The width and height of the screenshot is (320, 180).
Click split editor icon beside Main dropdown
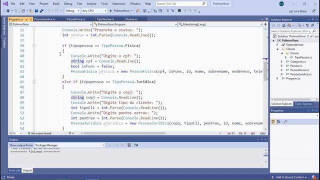tap(265, 24)
